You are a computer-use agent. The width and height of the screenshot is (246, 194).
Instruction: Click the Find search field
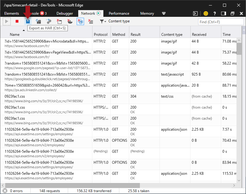[221, 22]
